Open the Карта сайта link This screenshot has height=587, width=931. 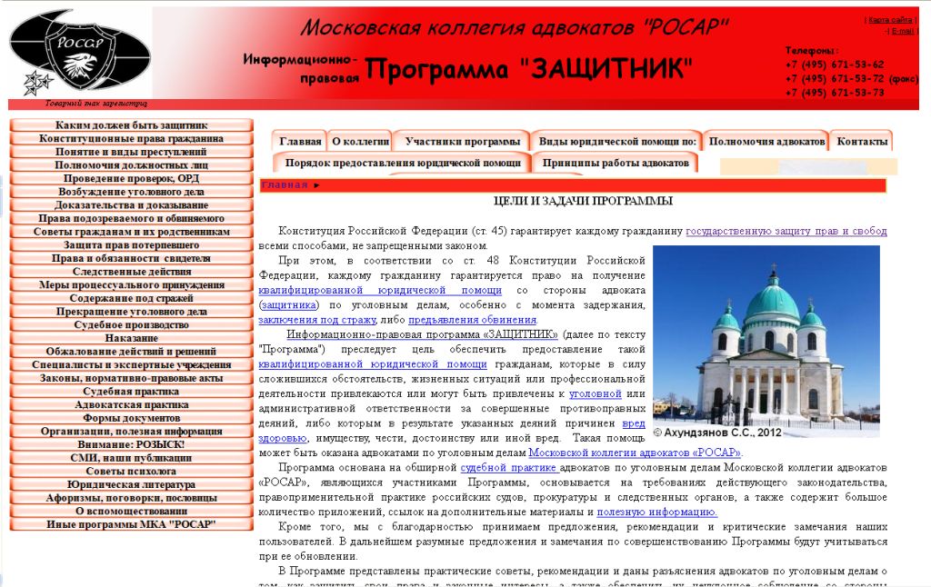coord(889,20)
